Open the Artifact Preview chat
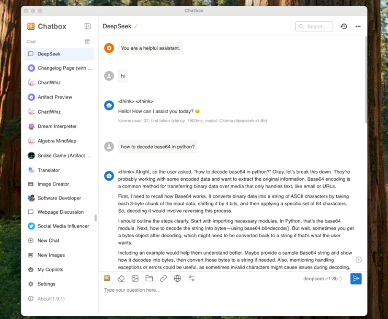 [59, 97]
